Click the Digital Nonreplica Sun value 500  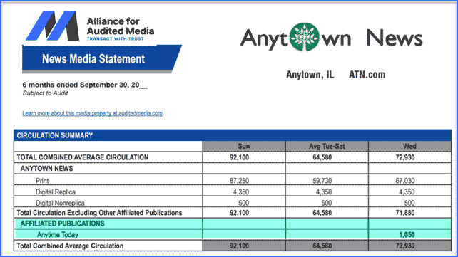click(243, 203)
